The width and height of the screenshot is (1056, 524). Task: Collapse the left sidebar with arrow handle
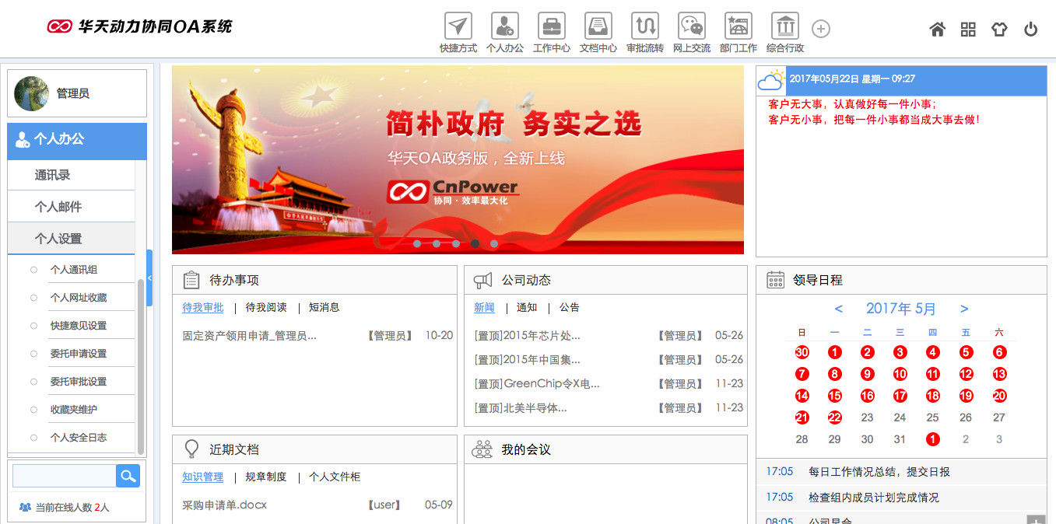coord(149,278)
